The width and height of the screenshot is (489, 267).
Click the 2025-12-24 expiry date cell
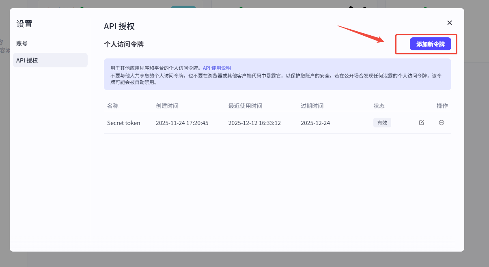point(315,123)
